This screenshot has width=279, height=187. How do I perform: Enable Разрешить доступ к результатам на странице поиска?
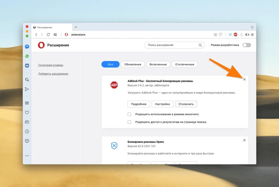point(129,122)
